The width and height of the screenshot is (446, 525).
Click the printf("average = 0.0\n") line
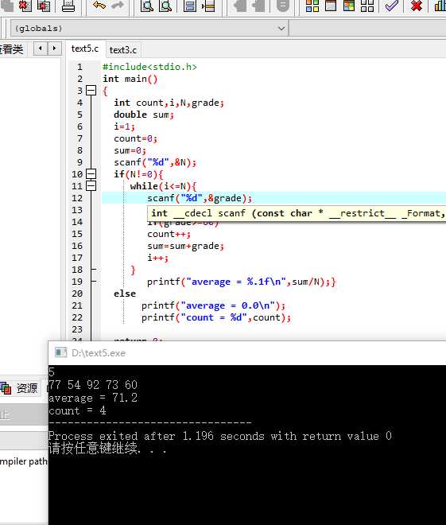click(213, 305)
